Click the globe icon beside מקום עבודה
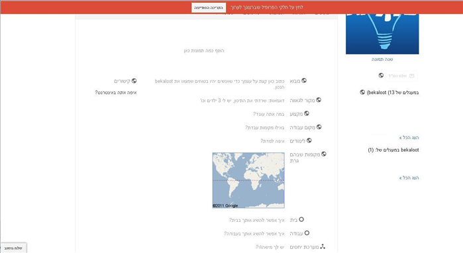Image resolution: width=463 pixels, height=253 pixels. point(319,127)
